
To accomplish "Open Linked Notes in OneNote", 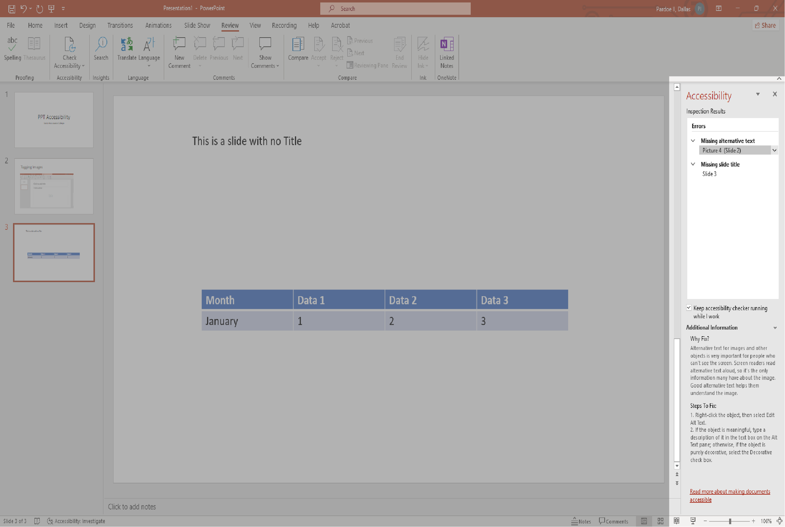I will tap(446, 52).
